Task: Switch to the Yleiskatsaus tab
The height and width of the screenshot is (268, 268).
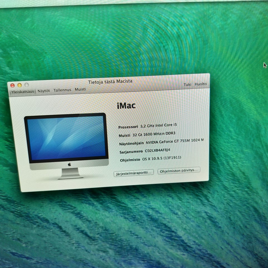Action: point(23,92)
